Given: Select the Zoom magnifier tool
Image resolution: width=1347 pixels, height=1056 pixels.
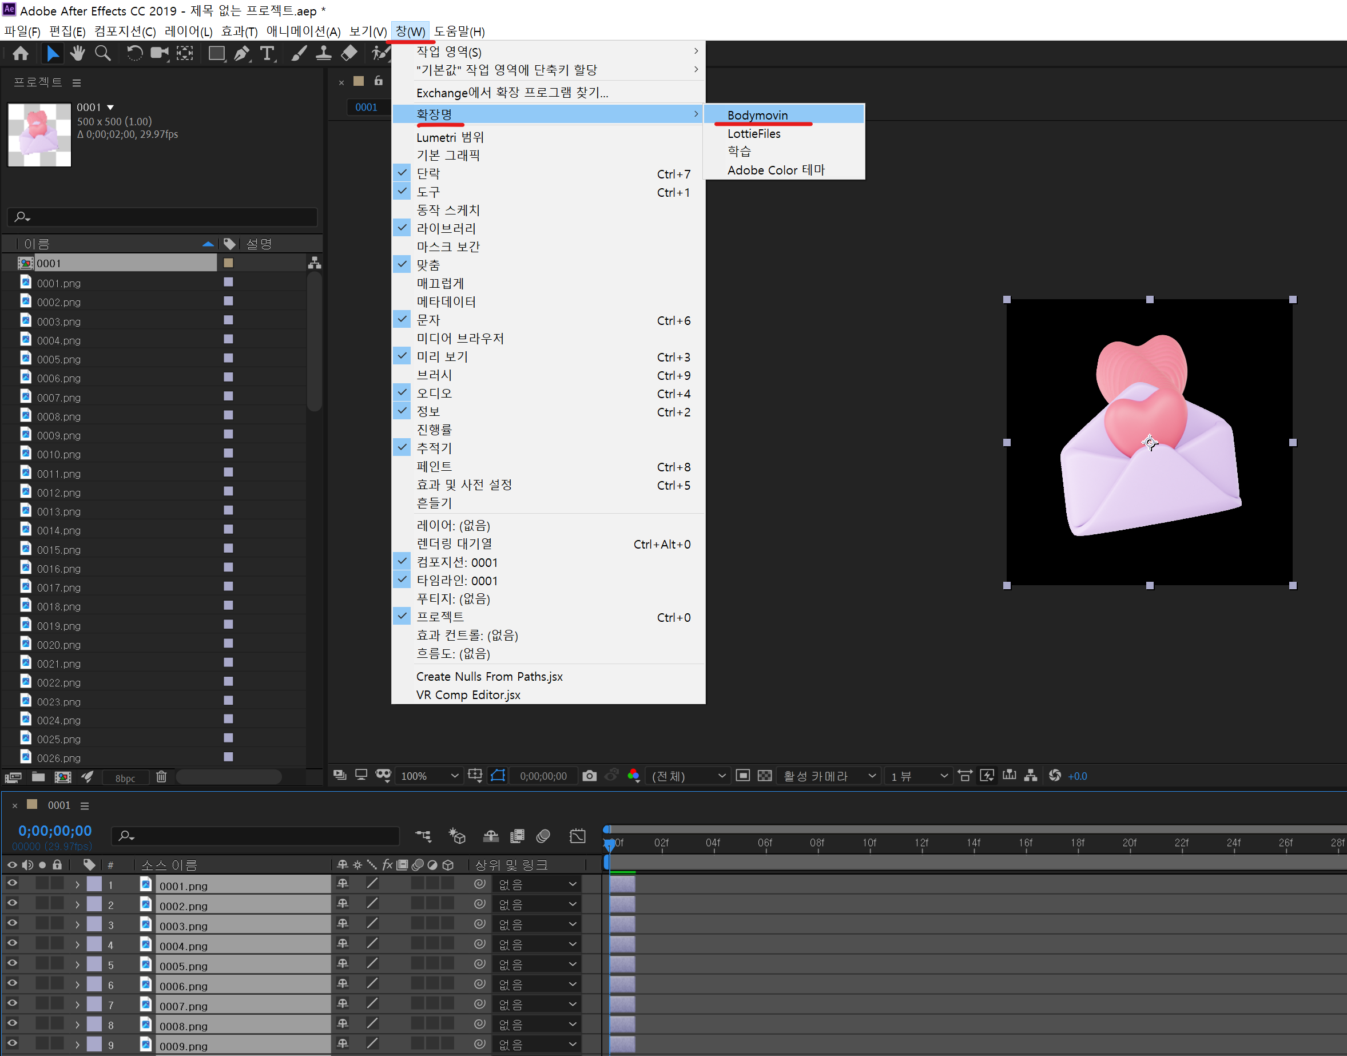Looking at the screenshot, I should (102, 54).
